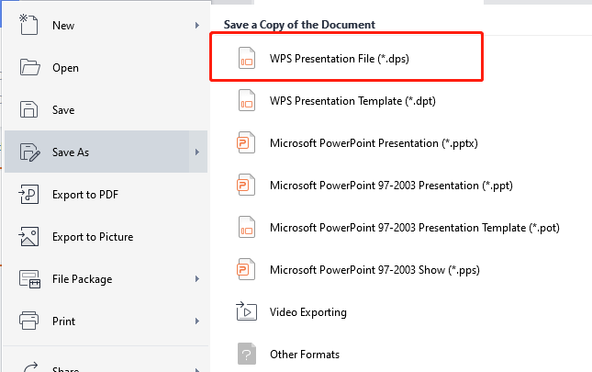This screenshot has width=592, height=372.
Task: Choose Microsoft PowerPoint 97-2003 Show (*.pps)
Action: [374, 270]
